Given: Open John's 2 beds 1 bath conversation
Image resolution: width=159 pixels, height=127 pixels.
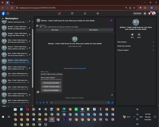Looking at the screenshot, I should coord(16,88).
